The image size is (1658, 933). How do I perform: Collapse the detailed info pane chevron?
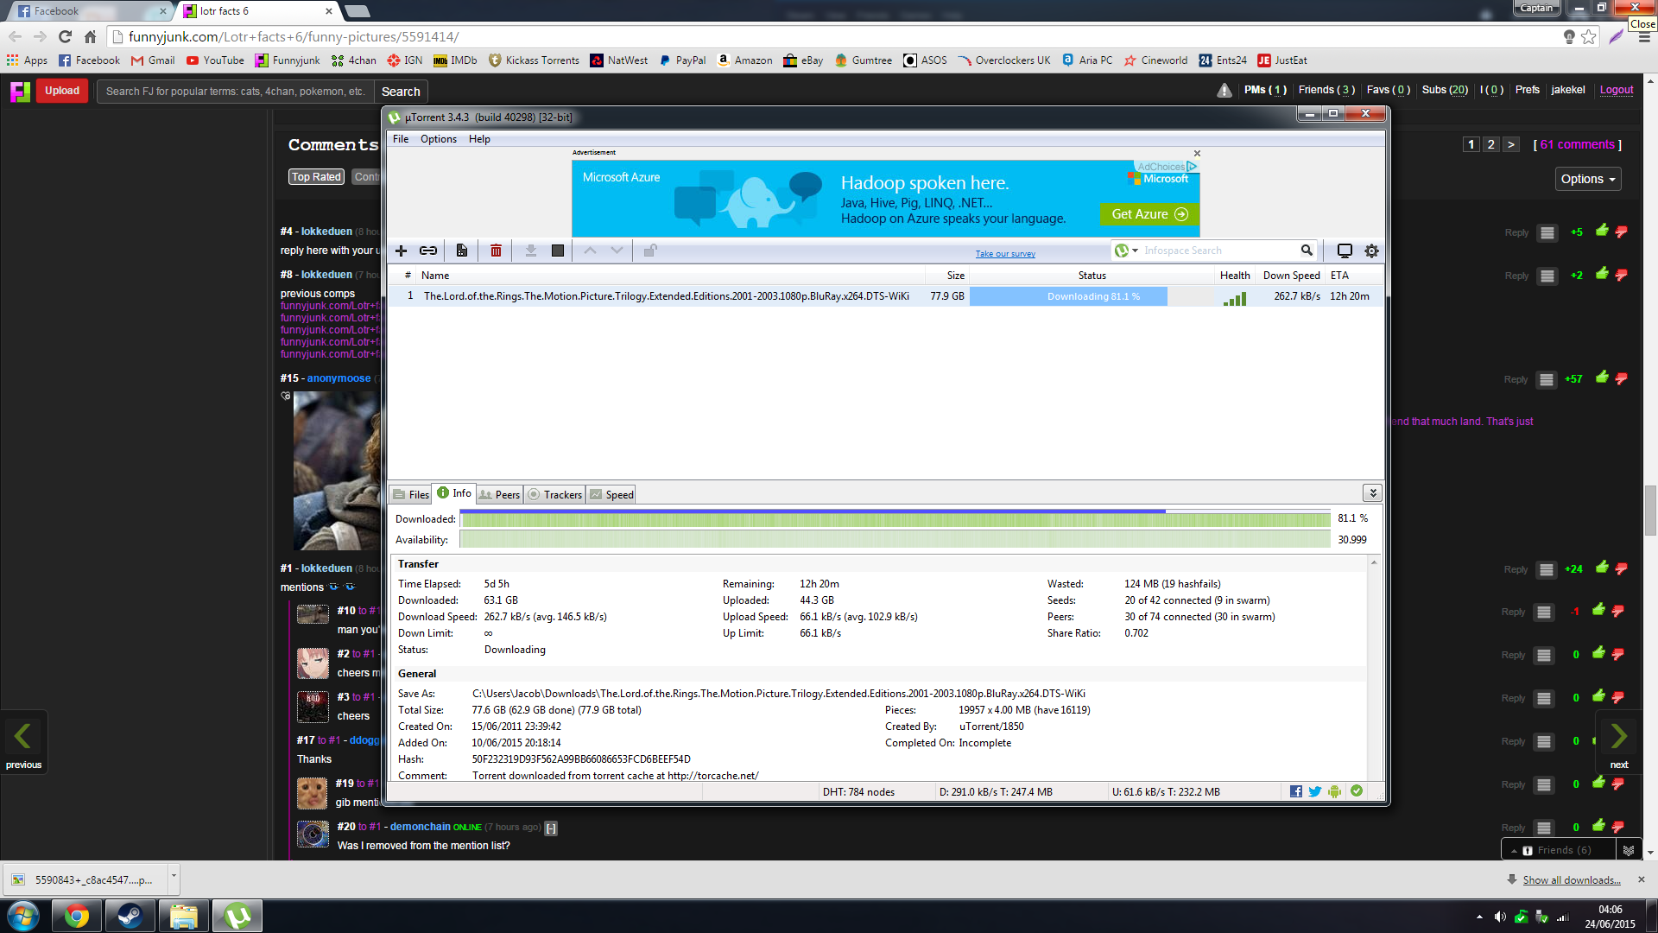pos(1372,493)
